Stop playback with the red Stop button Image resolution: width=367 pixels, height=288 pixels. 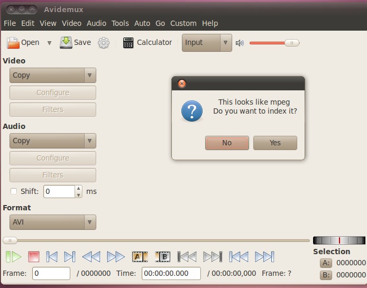(x=34, y=257)
